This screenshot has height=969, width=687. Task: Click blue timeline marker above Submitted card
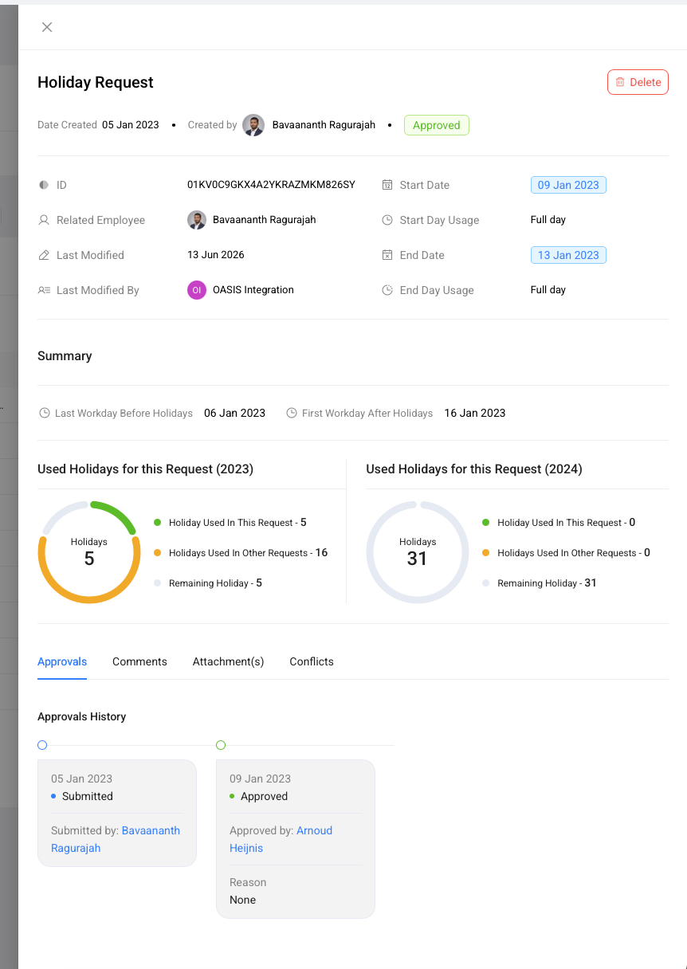click(42, 745)
